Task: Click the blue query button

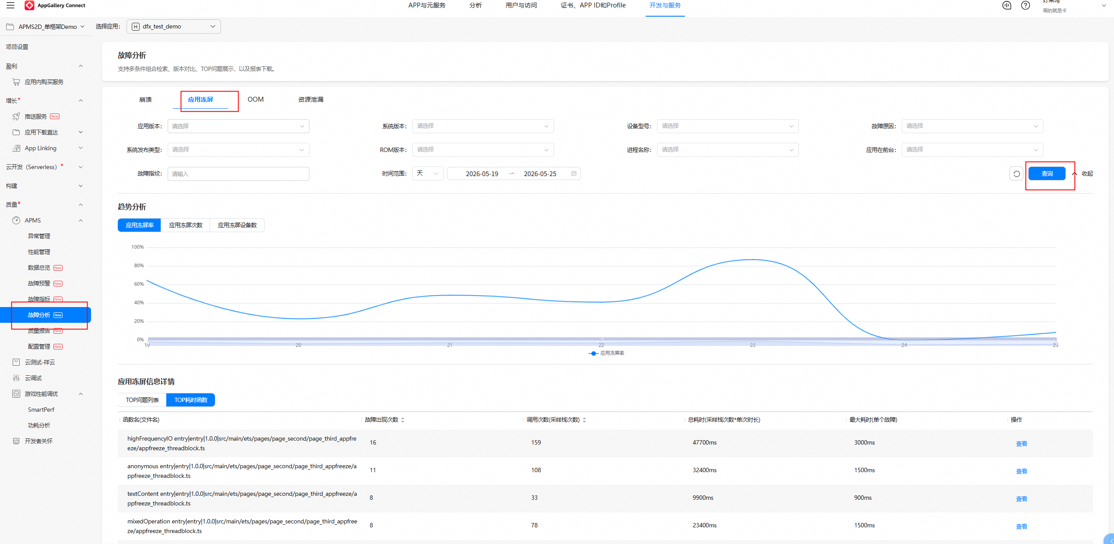Action: coord(1047,173)
